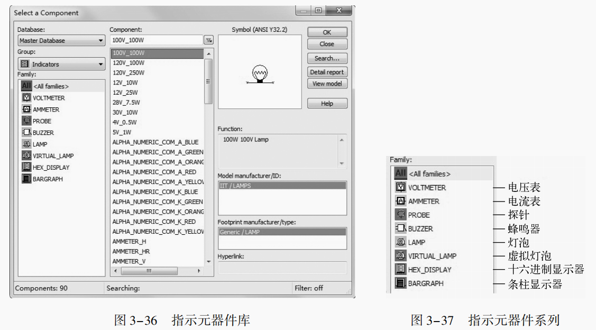The width and height of the screenshot is (596, 330).
Task: Open the Group dropdown
Action: tap(102, 63)
